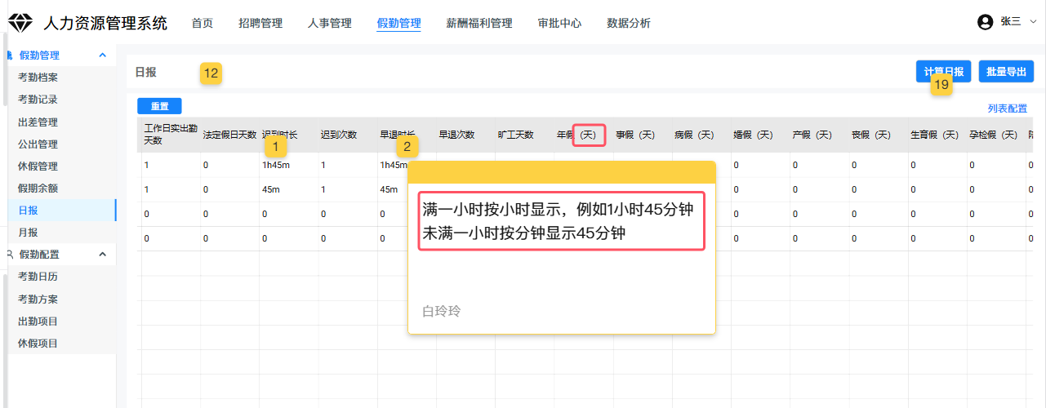1046x408 pixels.
Task: Open 考勤记录 in the sidebar
Action: (x=38, y=100)
